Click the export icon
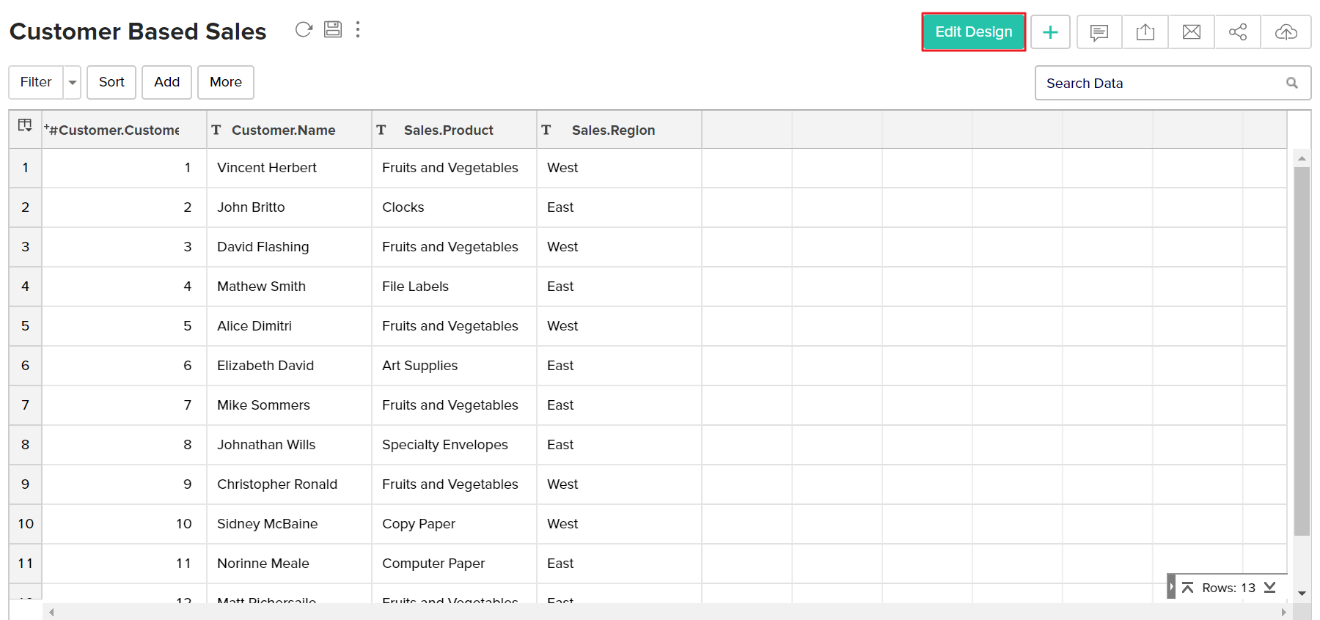This screenshot has height=620, width=1320. (x=1145, y=32)
